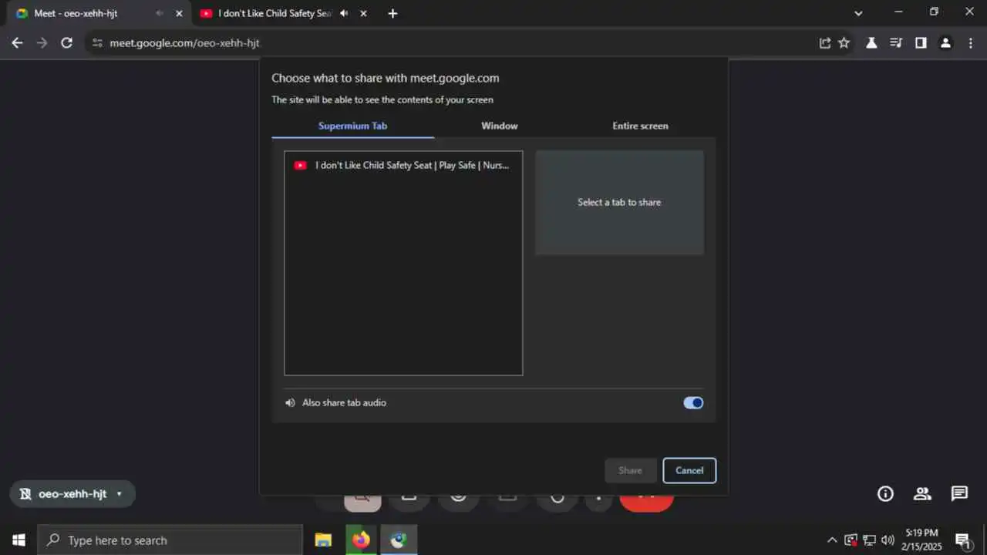The height and width of the screenshot is (555, 987).
Task: Activate the I don't Like Child Safety Seat tab
Action: pyautogui.click(x=284, y=13)
